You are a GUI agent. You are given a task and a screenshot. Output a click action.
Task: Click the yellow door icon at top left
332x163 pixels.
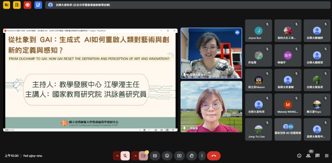[17, 5]
